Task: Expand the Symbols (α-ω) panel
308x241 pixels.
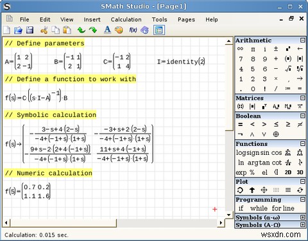Action: [x=302, y=217]
